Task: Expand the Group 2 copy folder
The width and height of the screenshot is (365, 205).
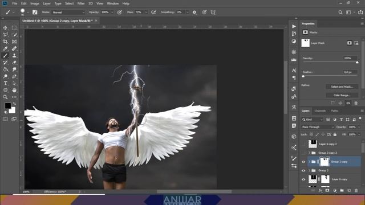Action: [x=309, y=162]
